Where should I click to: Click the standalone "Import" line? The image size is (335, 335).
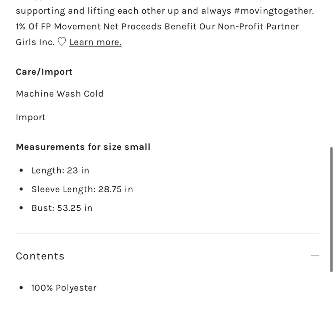(x=30, y=118)
